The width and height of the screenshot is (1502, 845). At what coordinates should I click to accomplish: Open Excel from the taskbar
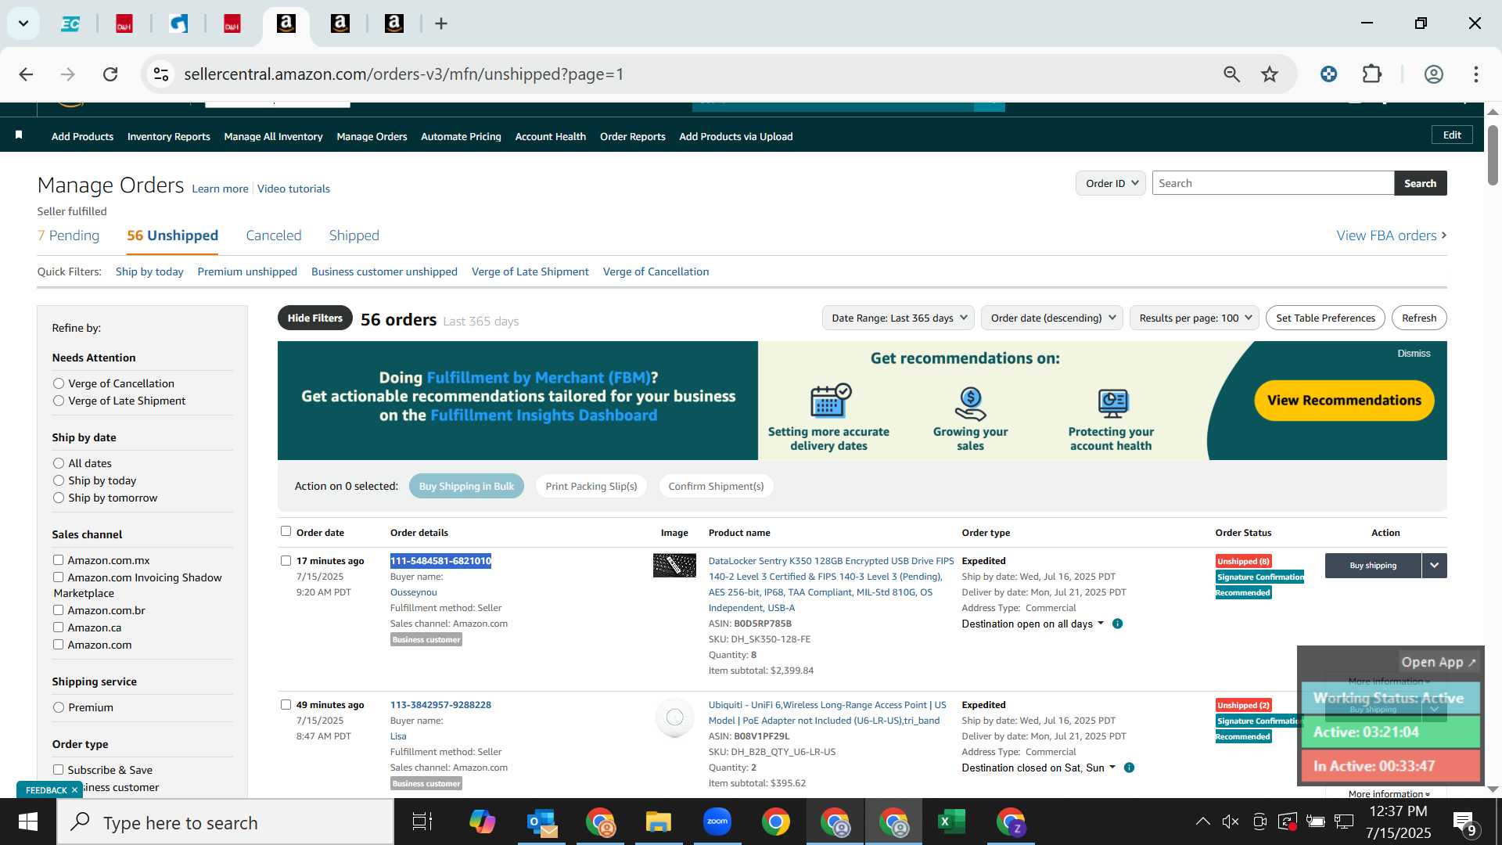pos(951,822)
